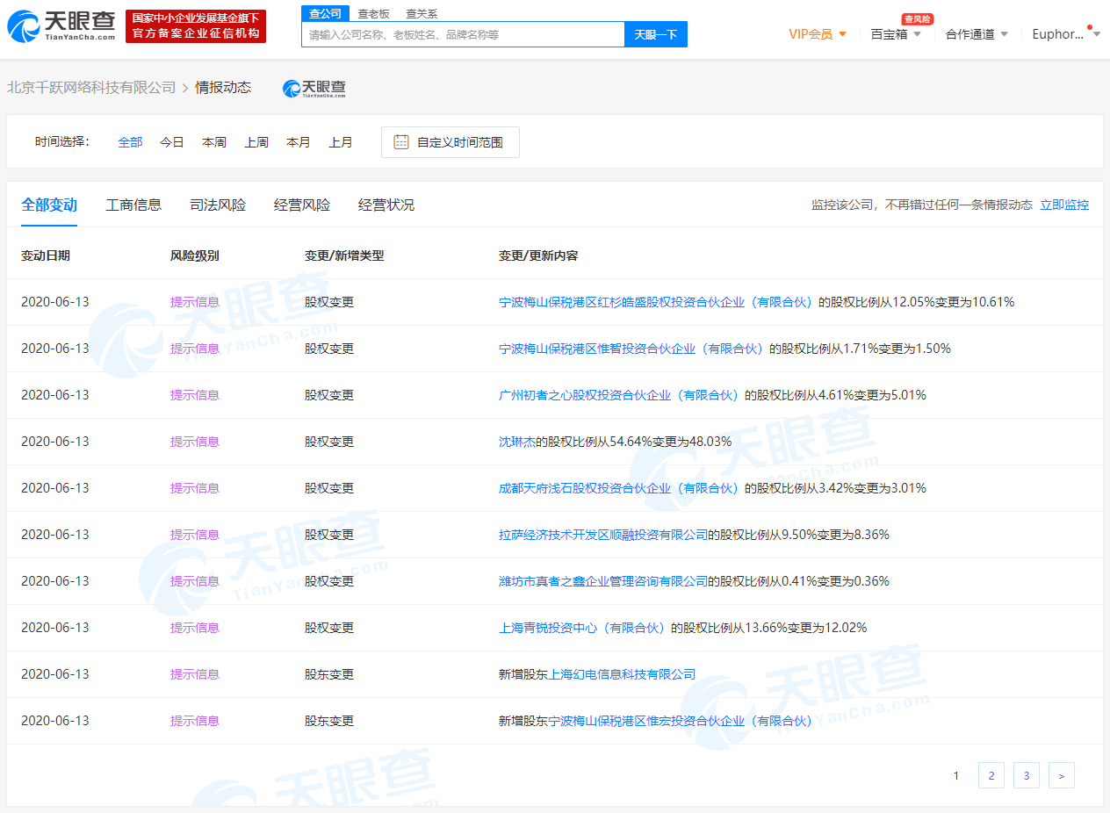The image size is (1110, 813).
Task: Switch to the 工商信息 tab
Action: click(x=133, y=205)
